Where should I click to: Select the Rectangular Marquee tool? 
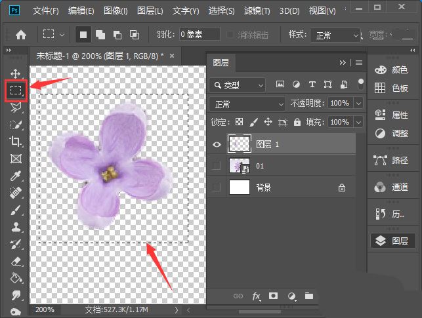15,90
